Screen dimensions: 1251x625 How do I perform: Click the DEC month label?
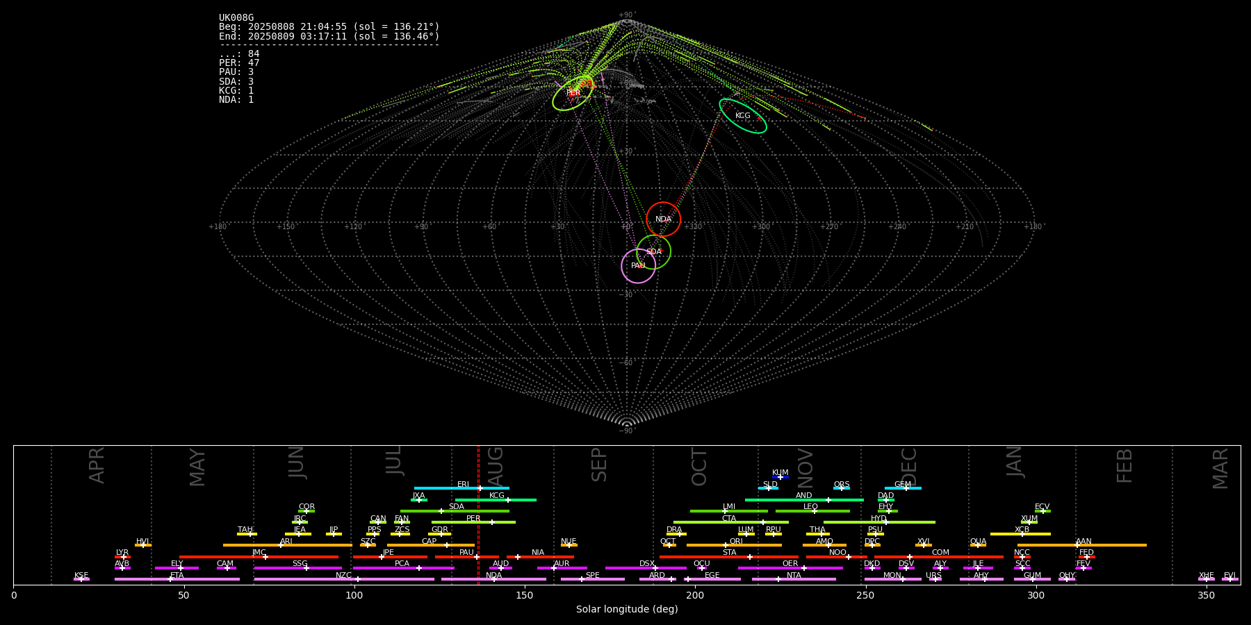coord(909,466)
